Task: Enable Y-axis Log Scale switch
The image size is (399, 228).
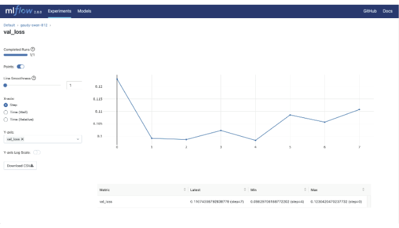Action: [x=37, y=152]
